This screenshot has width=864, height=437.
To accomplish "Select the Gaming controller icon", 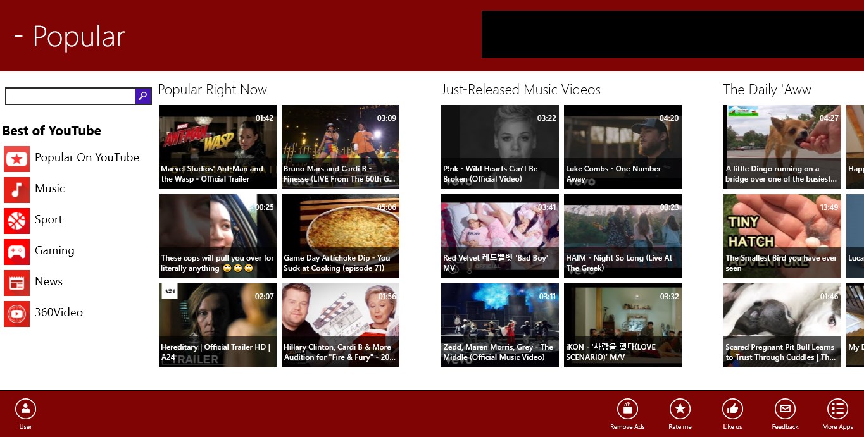I will pyautogui.click(x=16, y=252).
